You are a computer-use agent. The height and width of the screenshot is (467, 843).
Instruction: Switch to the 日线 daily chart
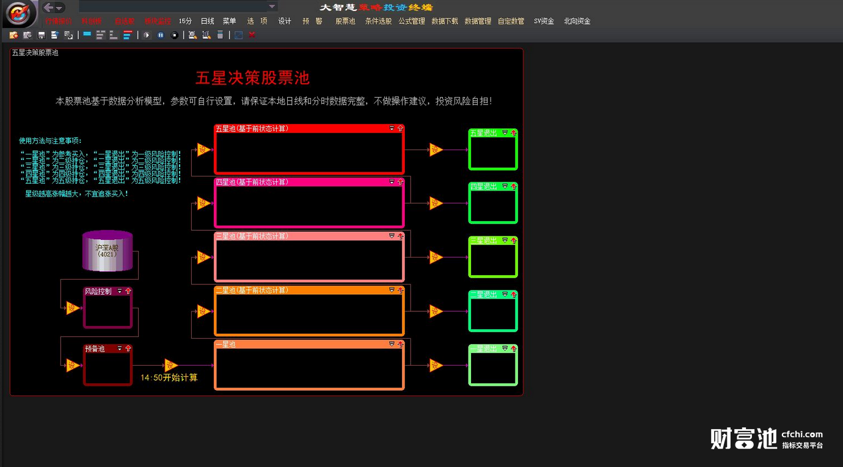pyautogui.click(x=208, y=21)
